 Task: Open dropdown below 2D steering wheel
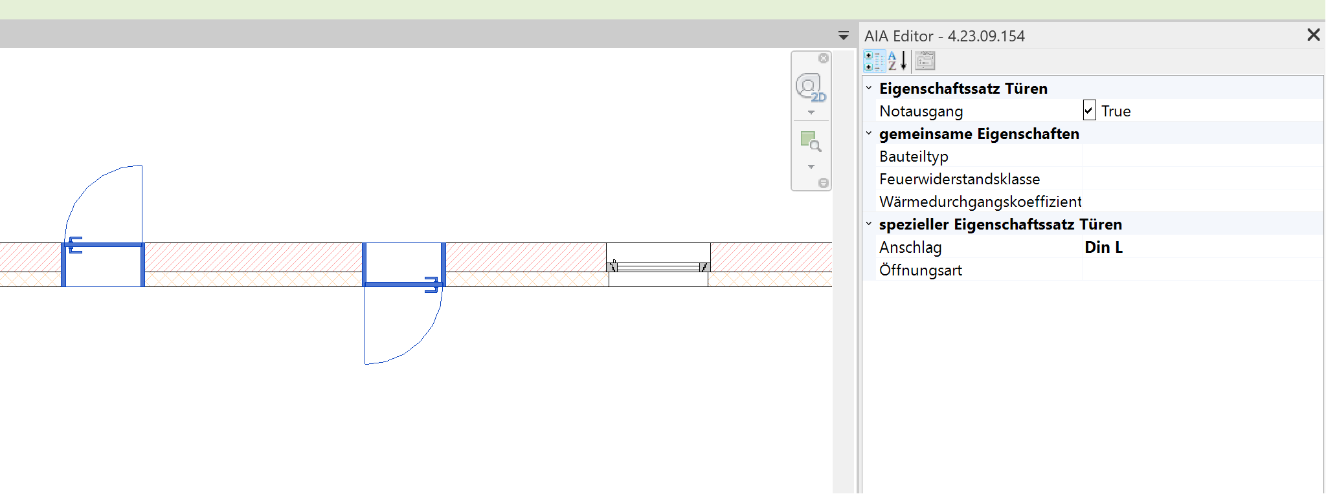[811, 113]
